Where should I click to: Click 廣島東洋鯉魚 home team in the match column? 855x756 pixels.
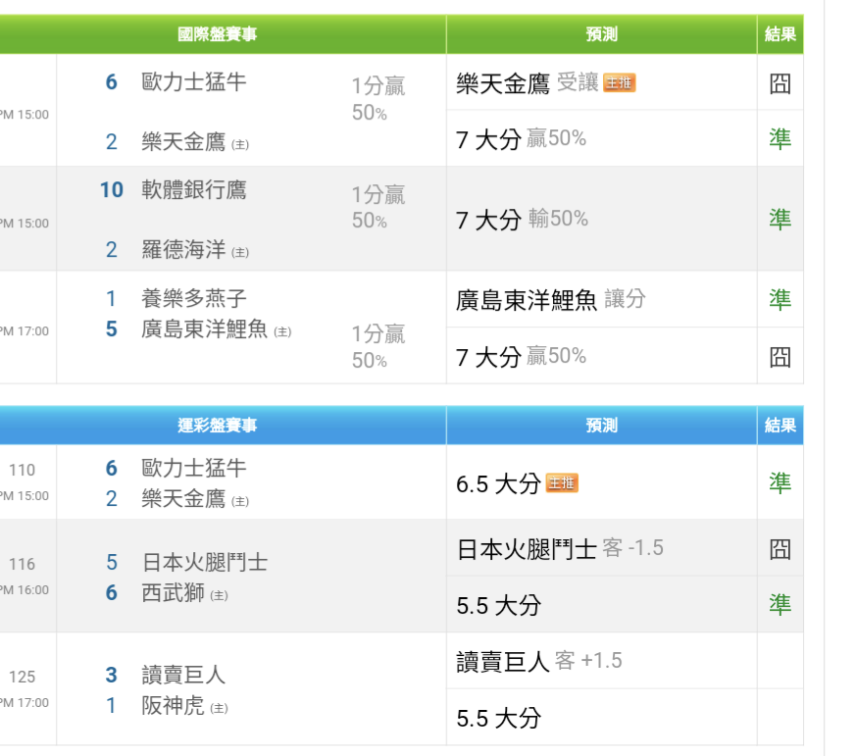[x=205, y=328]
